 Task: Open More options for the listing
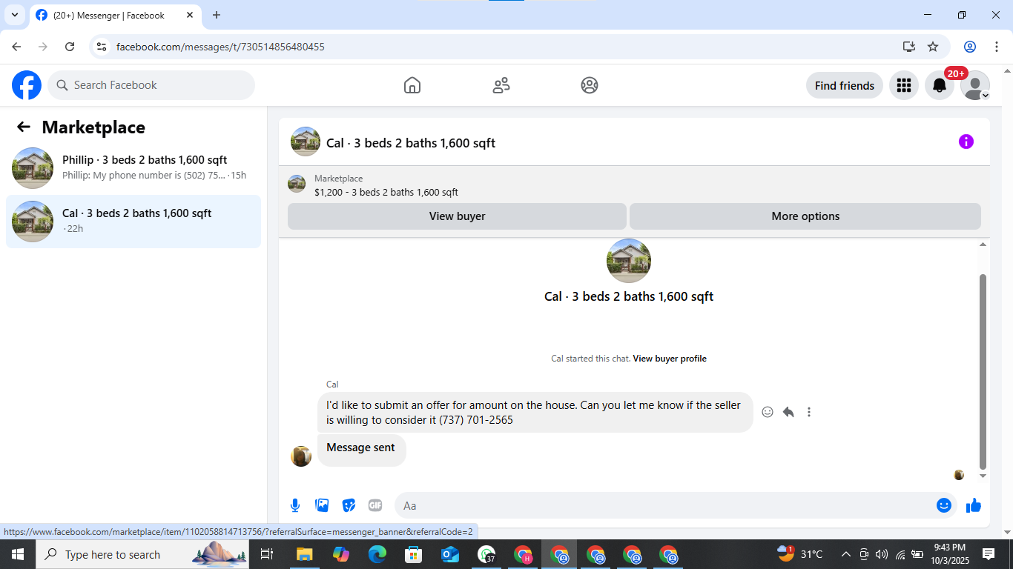805,216
